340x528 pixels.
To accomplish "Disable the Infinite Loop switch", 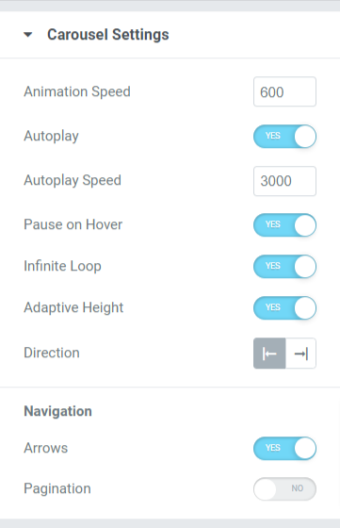I will (284, 266).
